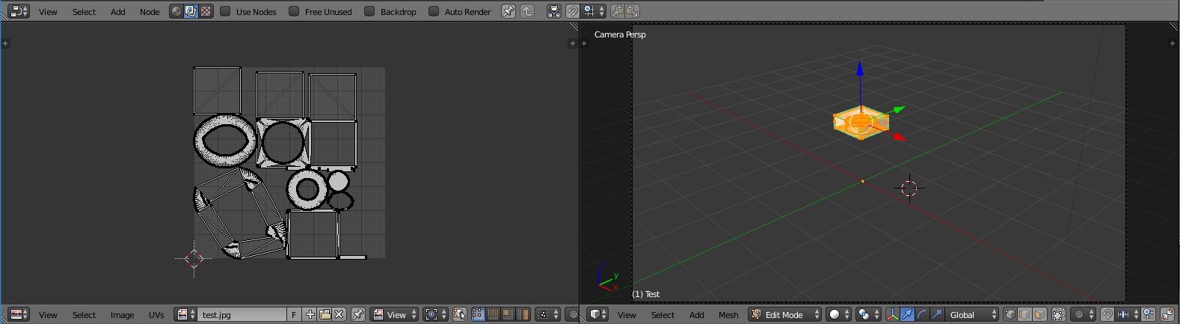Viewport: 1180px width, 324px height.
Task: Open the image editor View mode dropdown
Action: (x=395, y=314)
